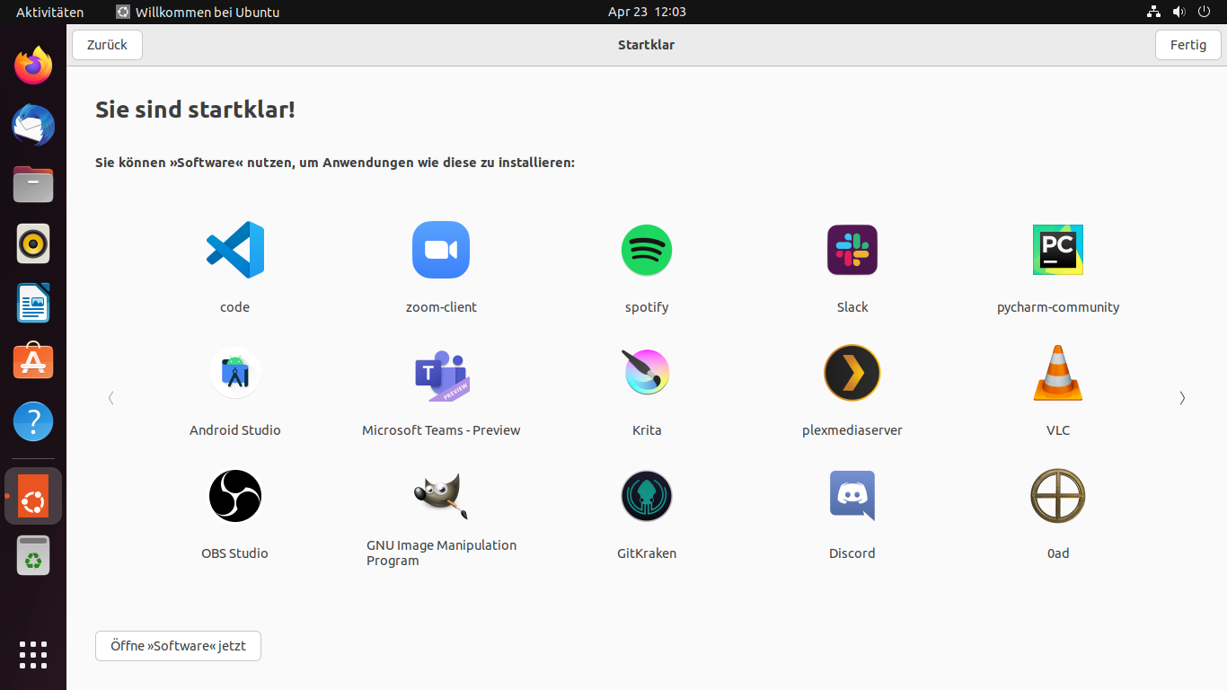Open Files manager from the dock
The width and height of the screenshot is (1227, 690).
click(33, 184)
